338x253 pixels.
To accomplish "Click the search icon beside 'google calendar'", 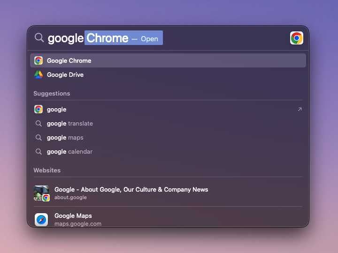I will coord(38,152).
